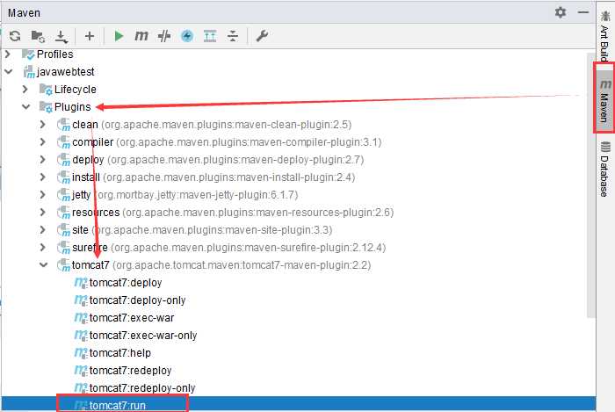Toggle offline mode icon
This screenshot has width=615, height=412.
click(x=187, y=36)
